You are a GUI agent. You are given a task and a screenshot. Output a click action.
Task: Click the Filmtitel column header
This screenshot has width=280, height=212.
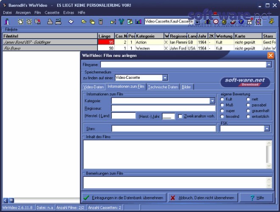(x=50, y=36)
